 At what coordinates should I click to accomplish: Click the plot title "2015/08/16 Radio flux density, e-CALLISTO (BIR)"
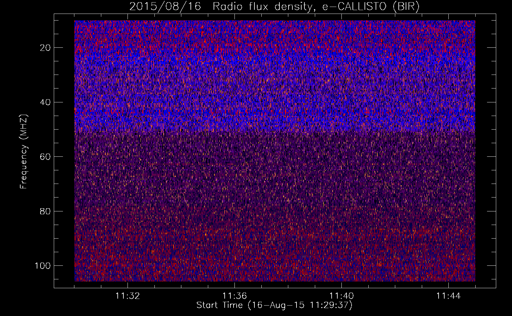(274, 7)
